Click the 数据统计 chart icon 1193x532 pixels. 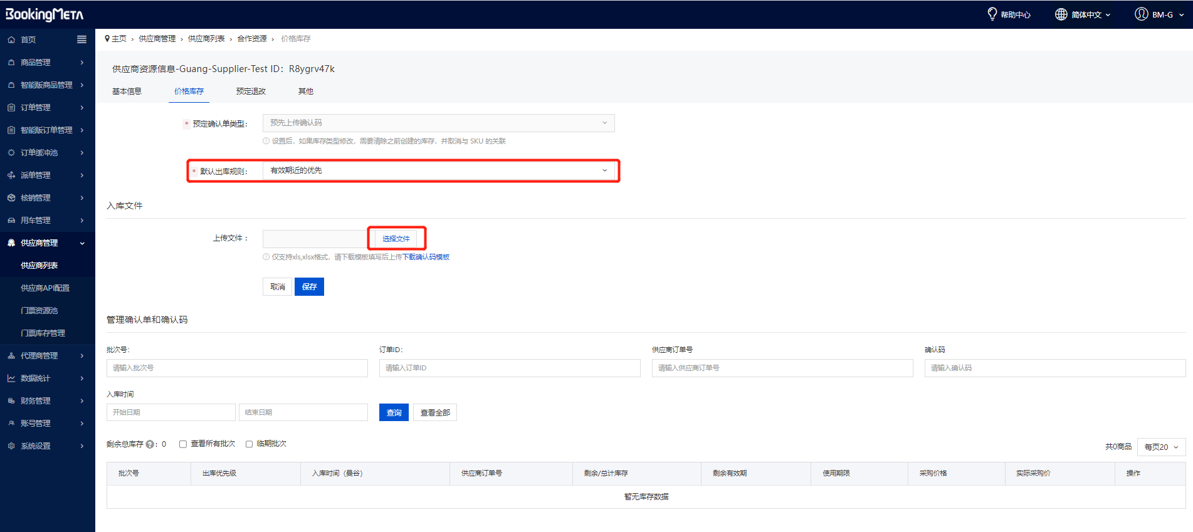point(11,378)
